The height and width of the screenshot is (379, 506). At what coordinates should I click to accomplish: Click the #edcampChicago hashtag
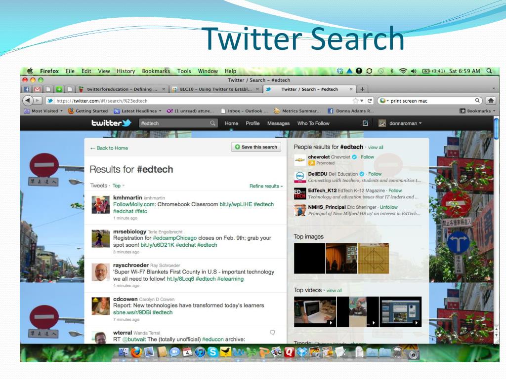click(174, 238)
